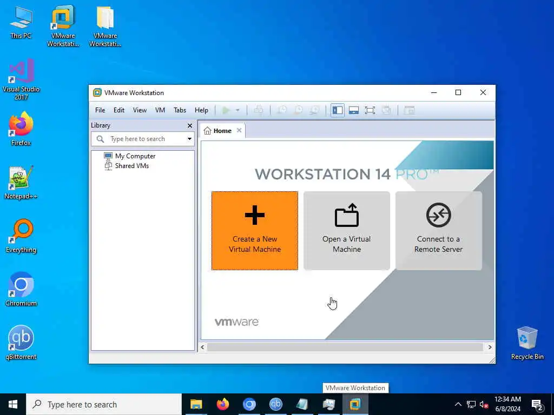Open the File menu
Viewport: 554px width, 415px height.
tap(100, 110)
